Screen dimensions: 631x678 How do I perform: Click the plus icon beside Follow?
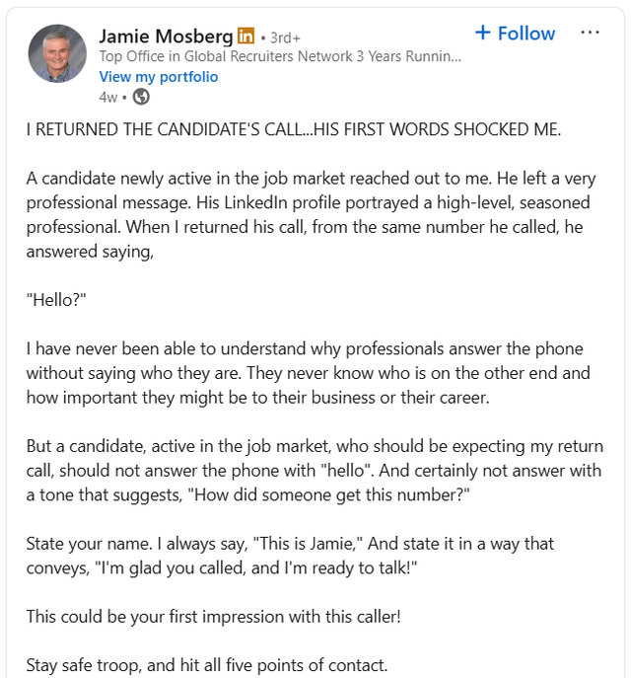pos(483,33)
